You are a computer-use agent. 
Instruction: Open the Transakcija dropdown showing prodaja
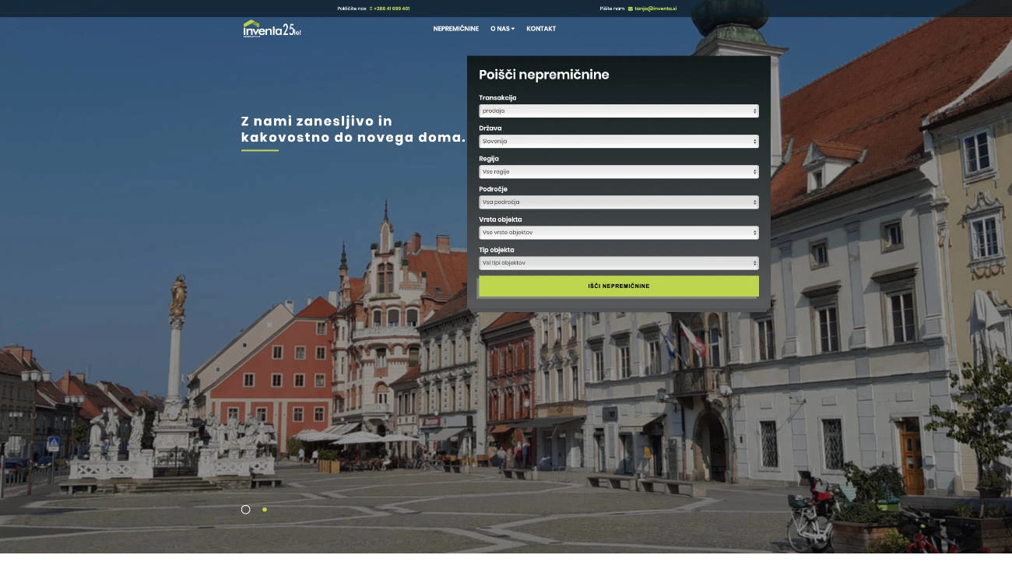618,111
